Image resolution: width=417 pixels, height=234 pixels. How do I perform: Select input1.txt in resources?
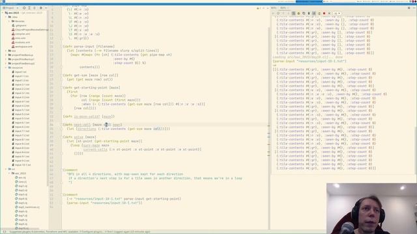19,72
